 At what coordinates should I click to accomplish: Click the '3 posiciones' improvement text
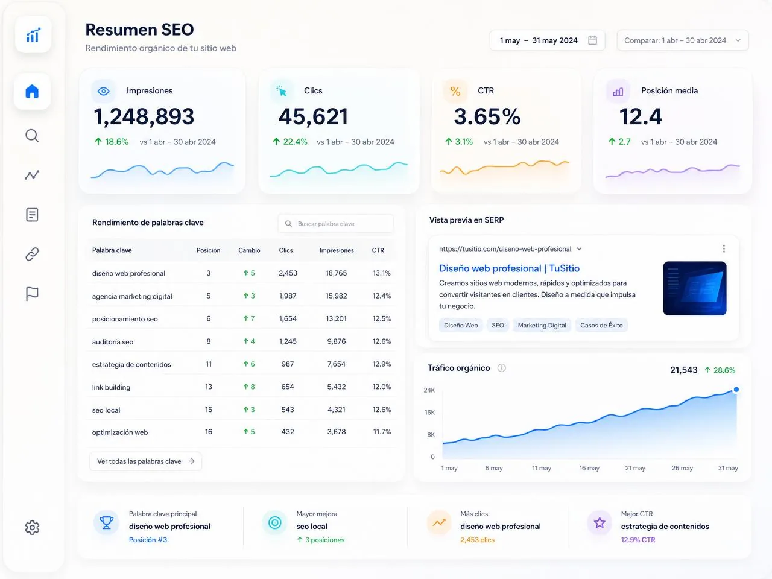(320, 540)
